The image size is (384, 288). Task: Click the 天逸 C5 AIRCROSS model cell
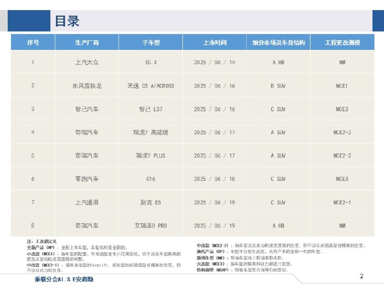click(x=151, y=86)
